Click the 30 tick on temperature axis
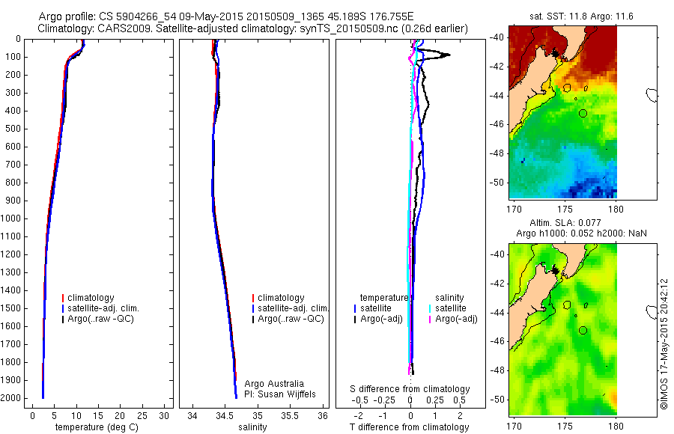Screen dimensions: 674x434 [x=164, y=415]
